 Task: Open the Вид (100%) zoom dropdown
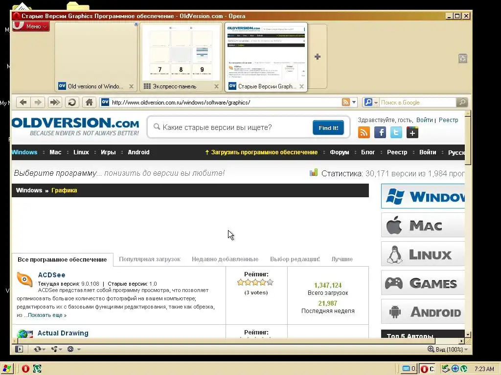point(447,349)
